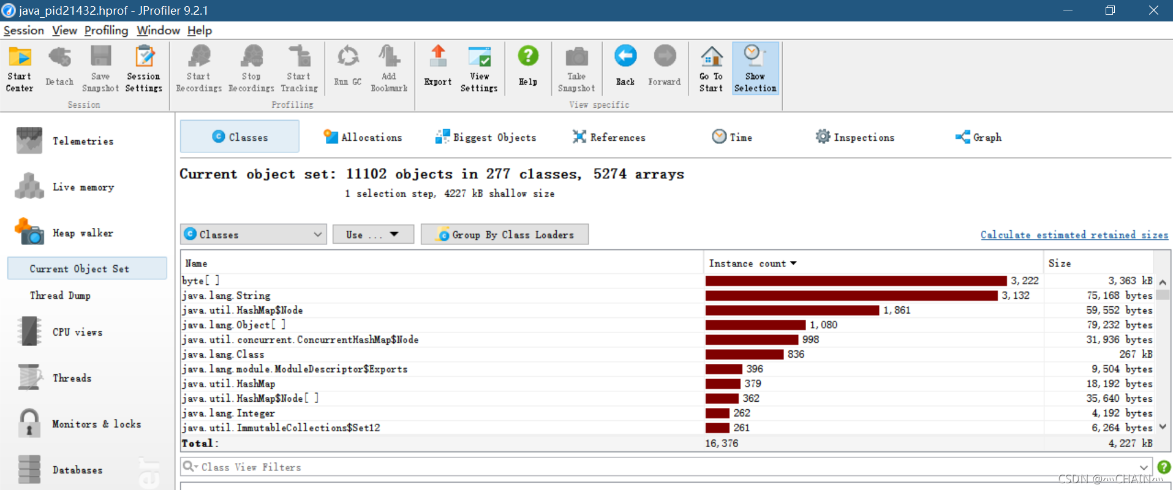Open the Window menu
Screen dimensions: 1173x490
[x=158, y=31]
